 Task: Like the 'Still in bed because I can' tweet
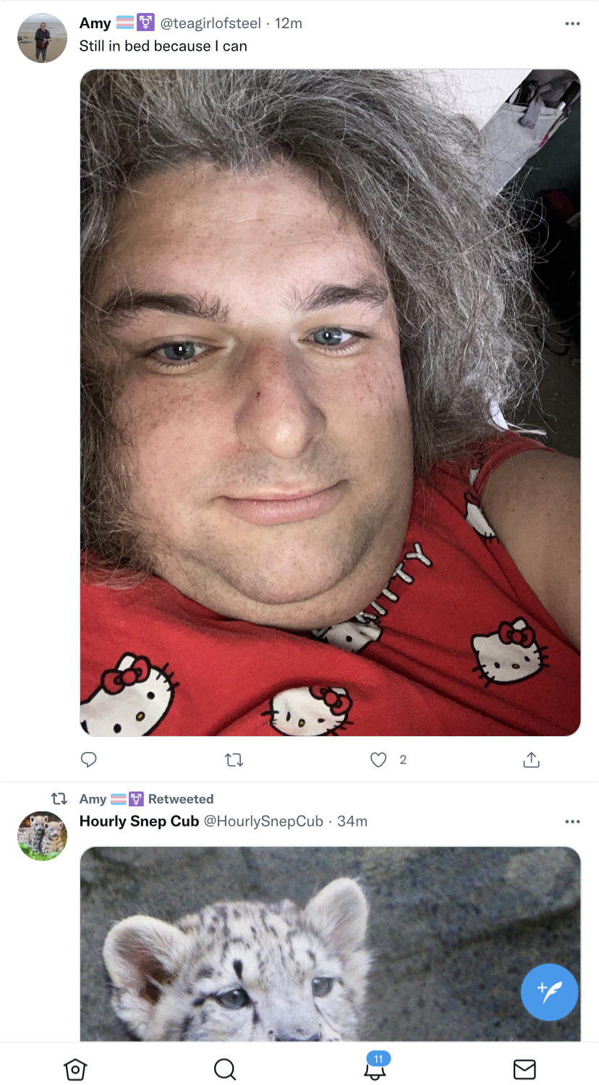pyautogui.click(x=378, y=759)
